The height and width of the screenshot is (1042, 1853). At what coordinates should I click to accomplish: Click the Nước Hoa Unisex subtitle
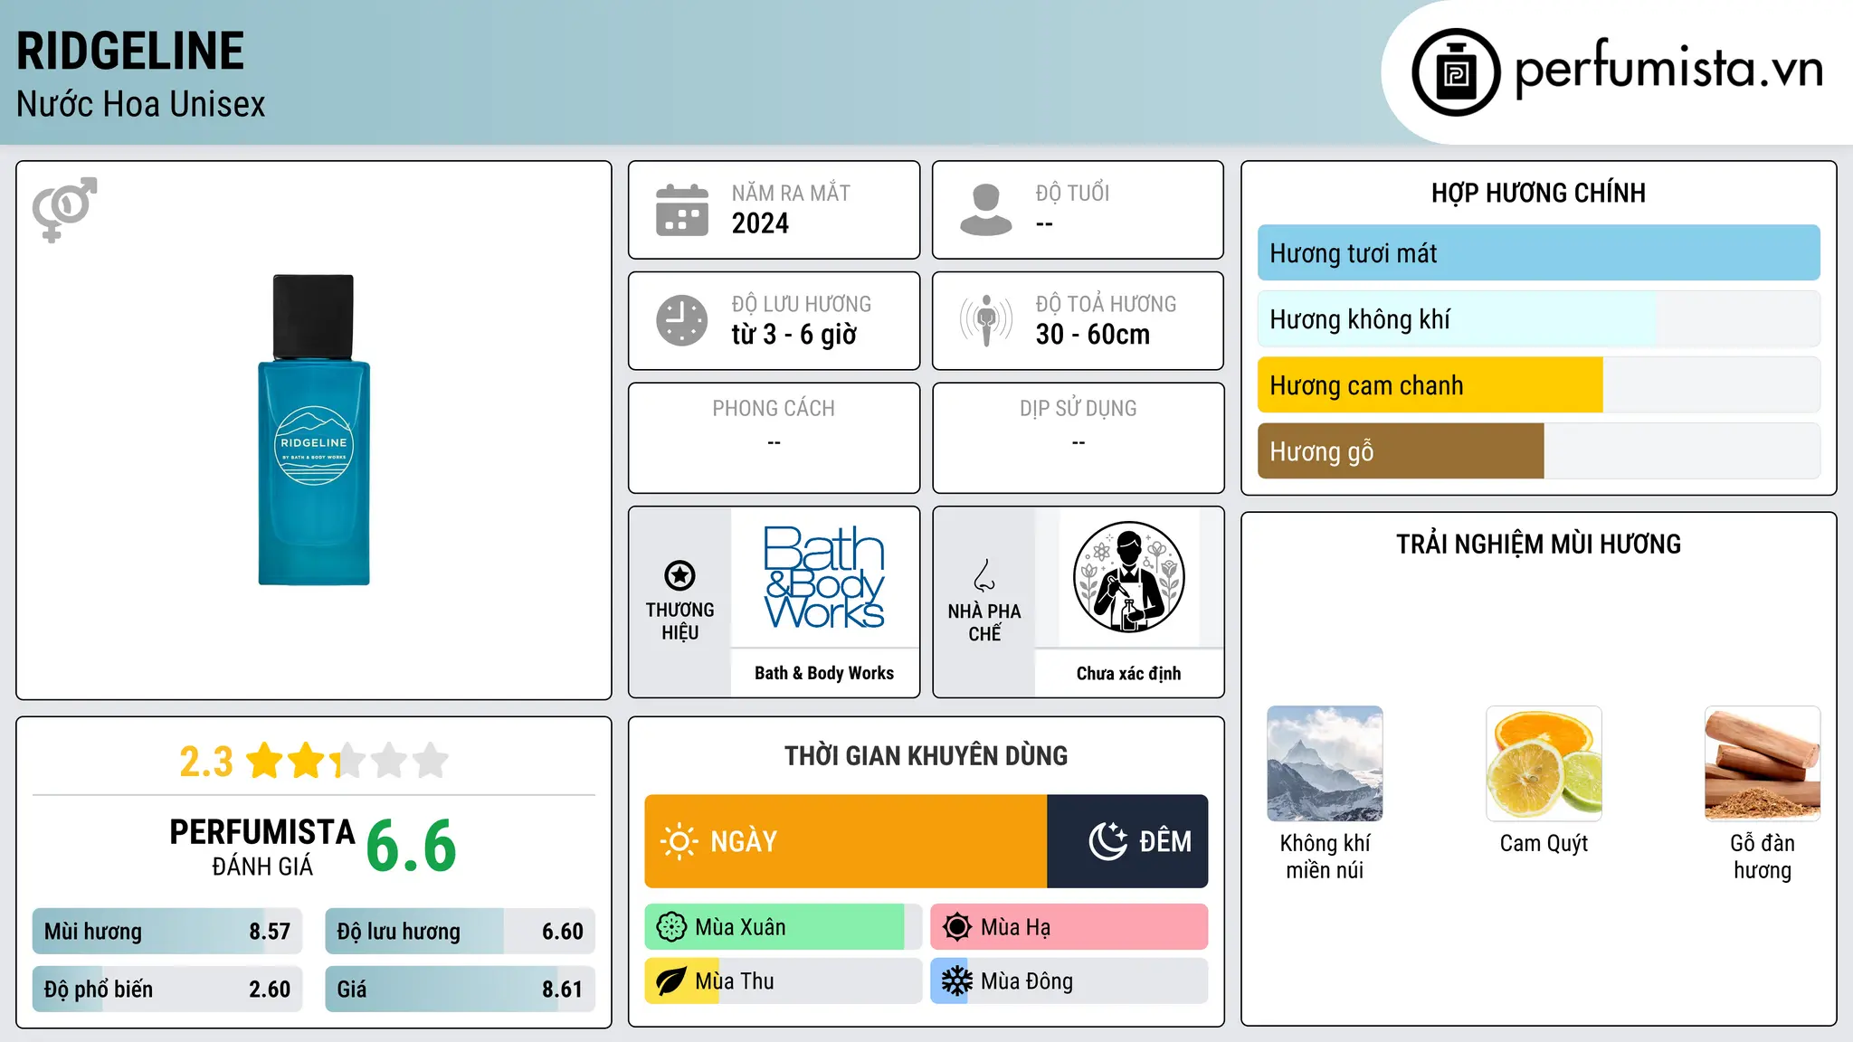[x=140, y=105]
